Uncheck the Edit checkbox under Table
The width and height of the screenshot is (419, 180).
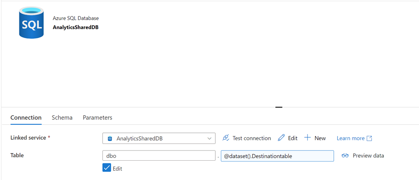click(x=107, y=168)
